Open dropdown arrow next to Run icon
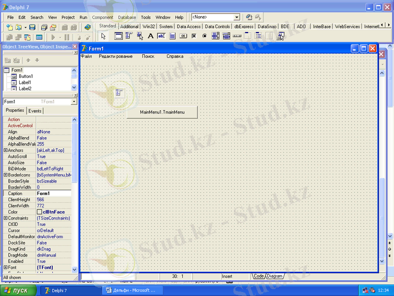 click(60, 37)
